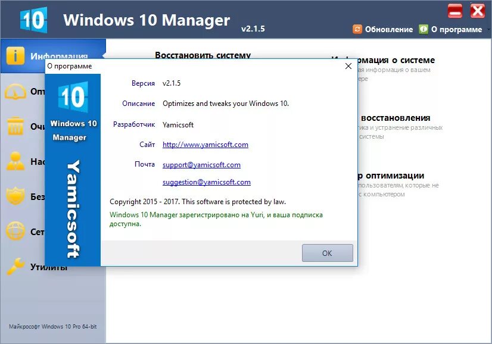Viewport: 492px width, 344px height.
Task: Click the trash can cleaner sidebar icon
Action: 15,126
